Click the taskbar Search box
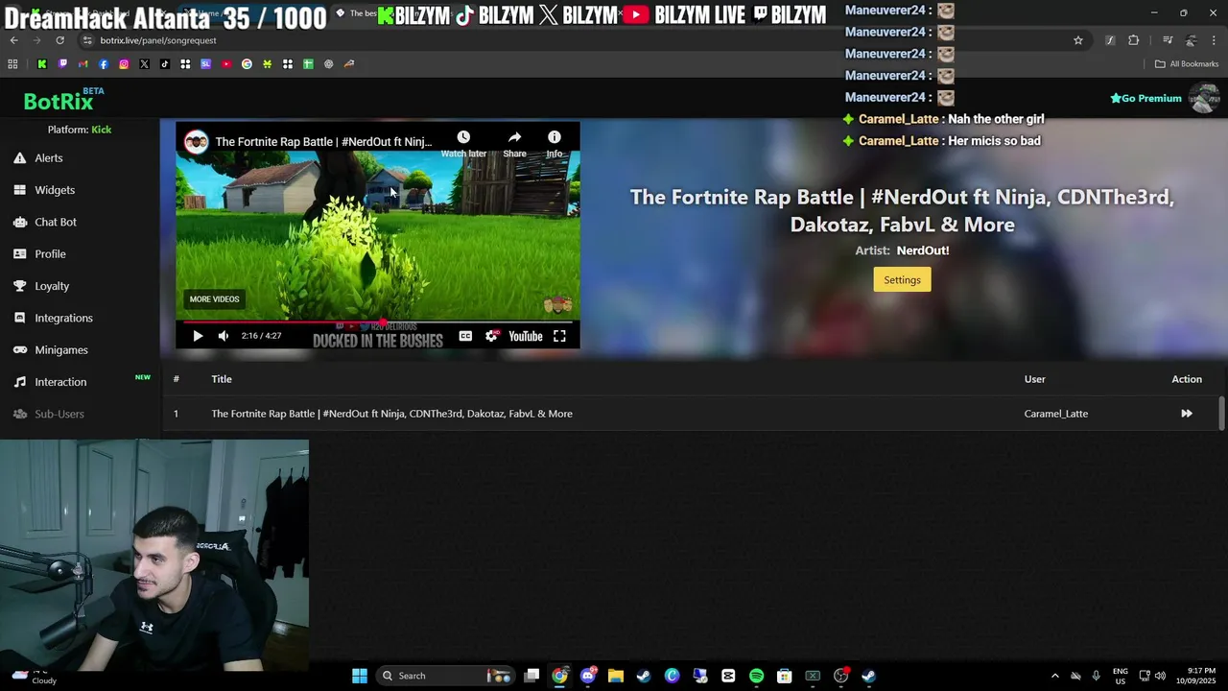1228x691 pixels. pos(446,676)
